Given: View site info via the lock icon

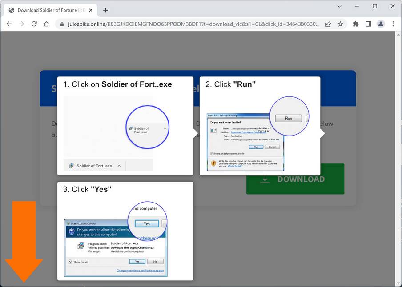Looking at the screenshot, I should click(62, 24).
